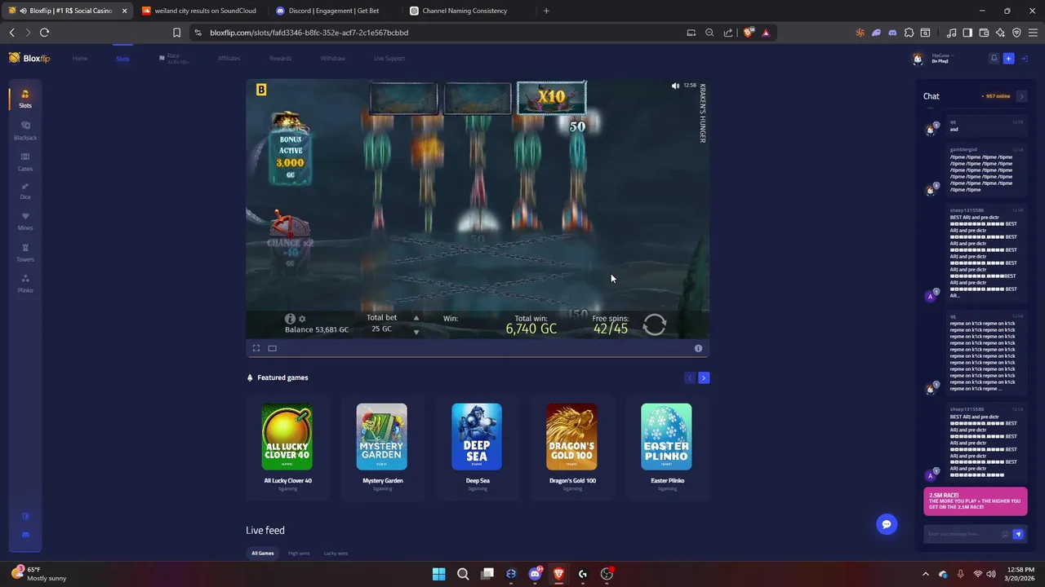This screenshot has width=1045, height=587.
Task: Click the X10 multiplier tile
Action: point(551,98)
